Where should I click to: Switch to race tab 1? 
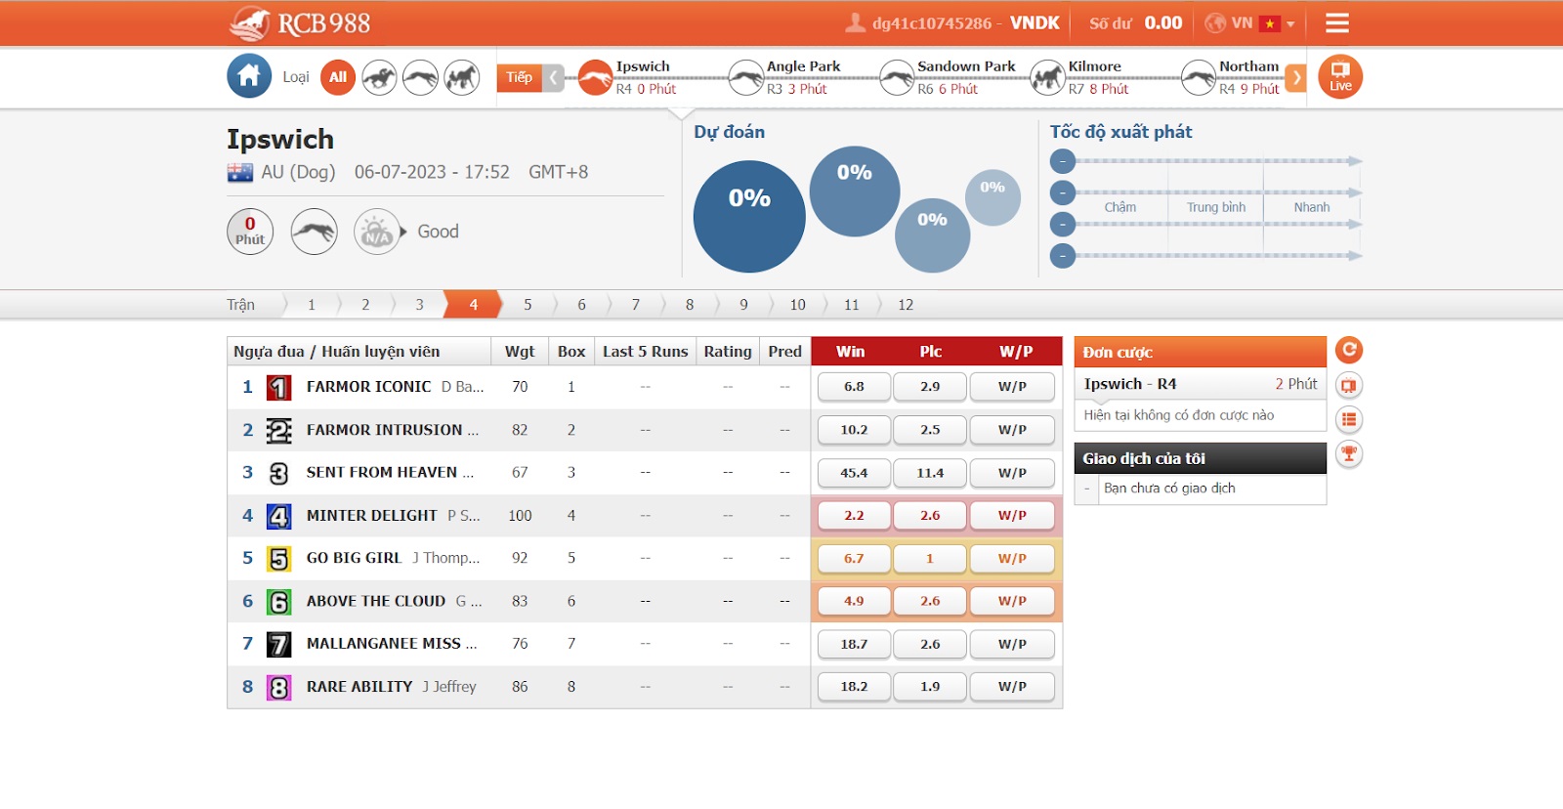point(312,305)
